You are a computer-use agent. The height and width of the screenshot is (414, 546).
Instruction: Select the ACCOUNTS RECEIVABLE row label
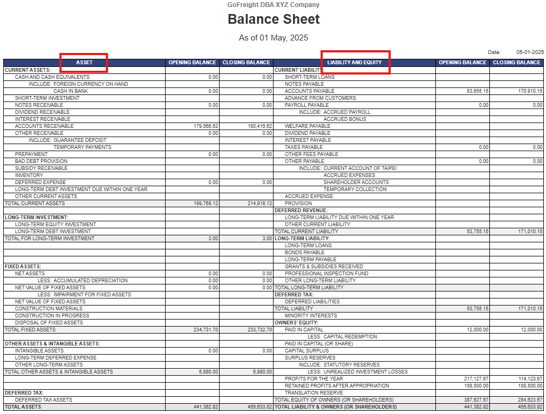point(44,126)
